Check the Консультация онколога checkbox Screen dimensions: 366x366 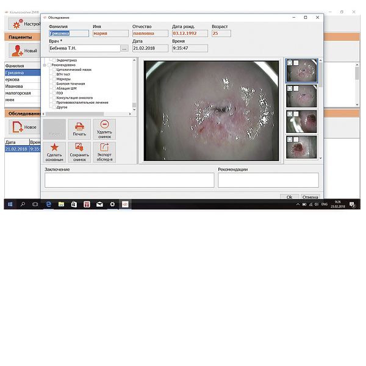pos(54,98)
